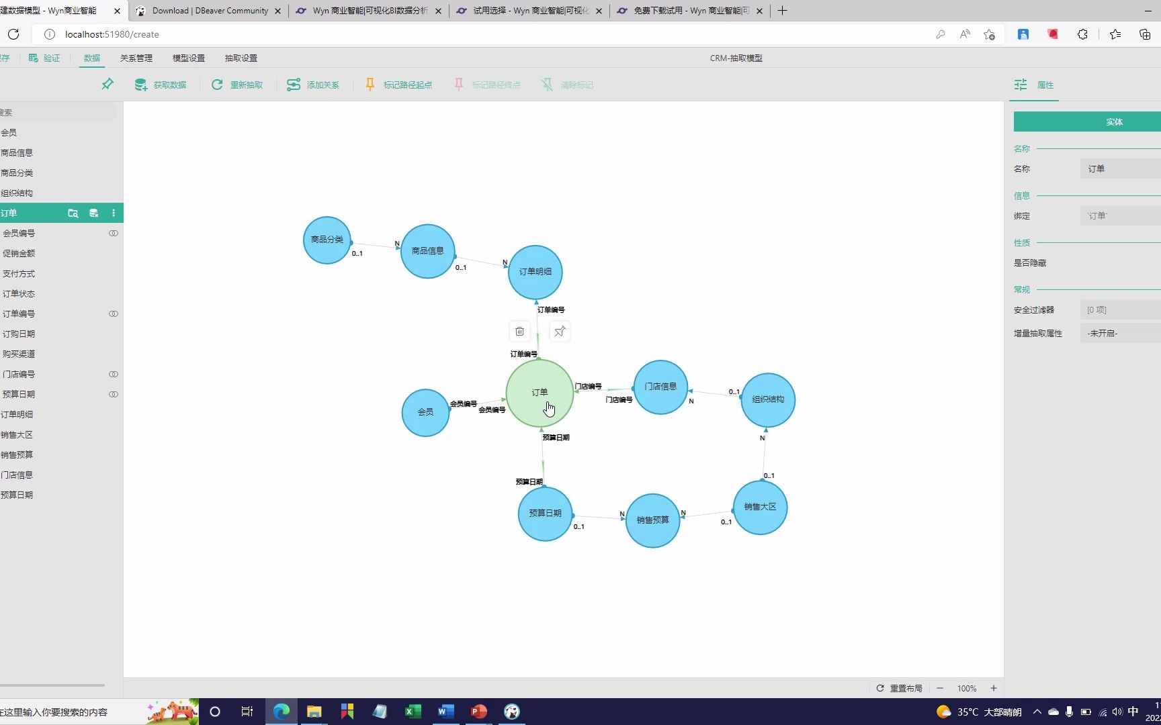
Task: Select 组织结构 in the entity list
Action: click(x=61, y=193)
